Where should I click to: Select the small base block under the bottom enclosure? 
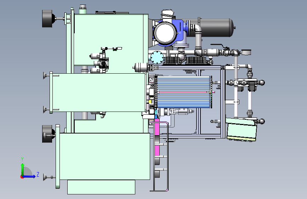coord(101,187)
